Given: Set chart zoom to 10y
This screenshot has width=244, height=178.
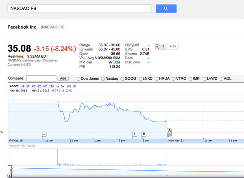Looking at the screenshot, I should 69,86.
